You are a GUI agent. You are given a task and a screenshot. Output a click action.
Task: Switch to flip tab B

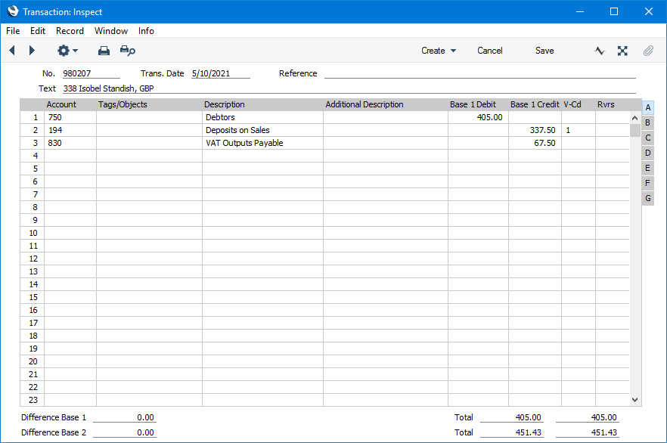(x=648, y=122)
